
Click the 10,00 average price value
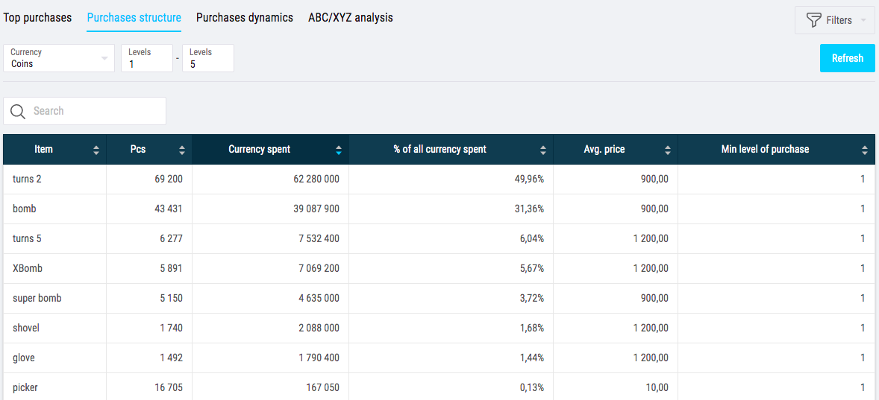click(x=657, y=387)
